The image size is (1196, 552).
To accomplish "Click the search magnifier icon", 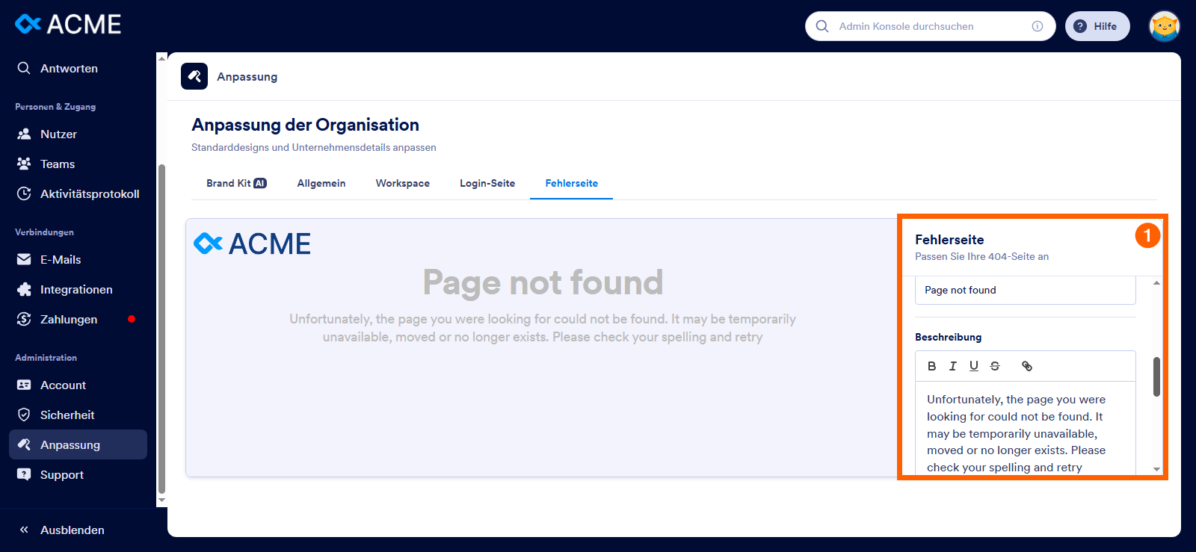I will coord(822,26).
